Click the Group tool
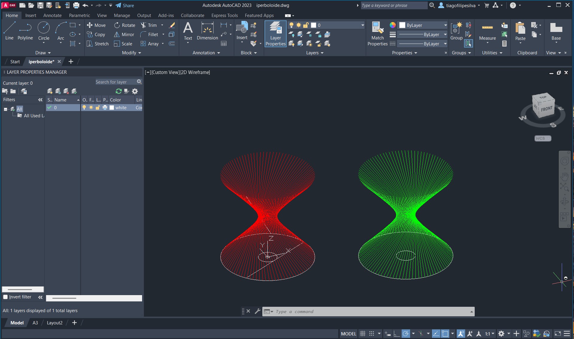The height and width of the screenshot is (339, 574). click(456, 31)
